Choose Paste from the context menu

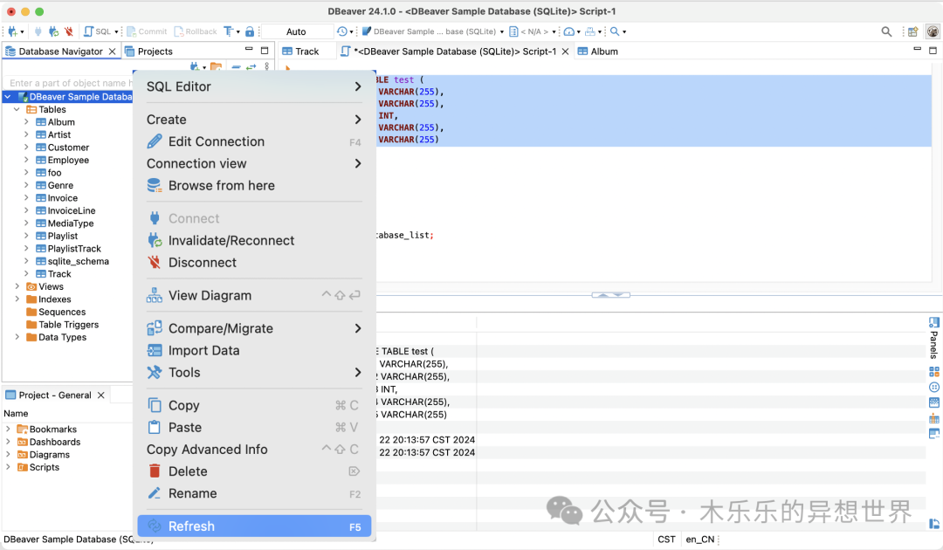click(x=254, y=428)
